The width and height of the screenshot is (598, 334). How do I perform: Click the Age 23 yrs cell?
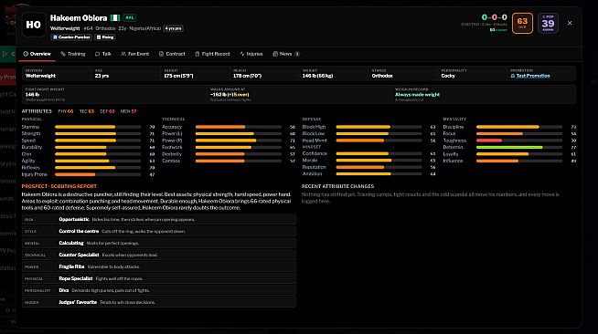pos(125,73)
